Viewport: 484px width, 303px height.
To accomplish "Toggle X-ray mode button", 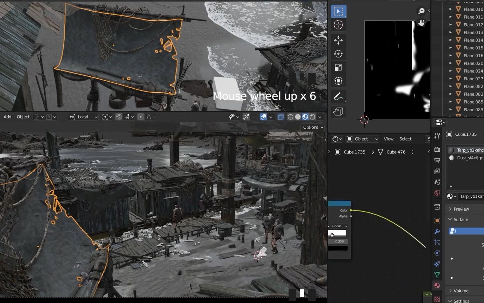I will pos(280,117).
